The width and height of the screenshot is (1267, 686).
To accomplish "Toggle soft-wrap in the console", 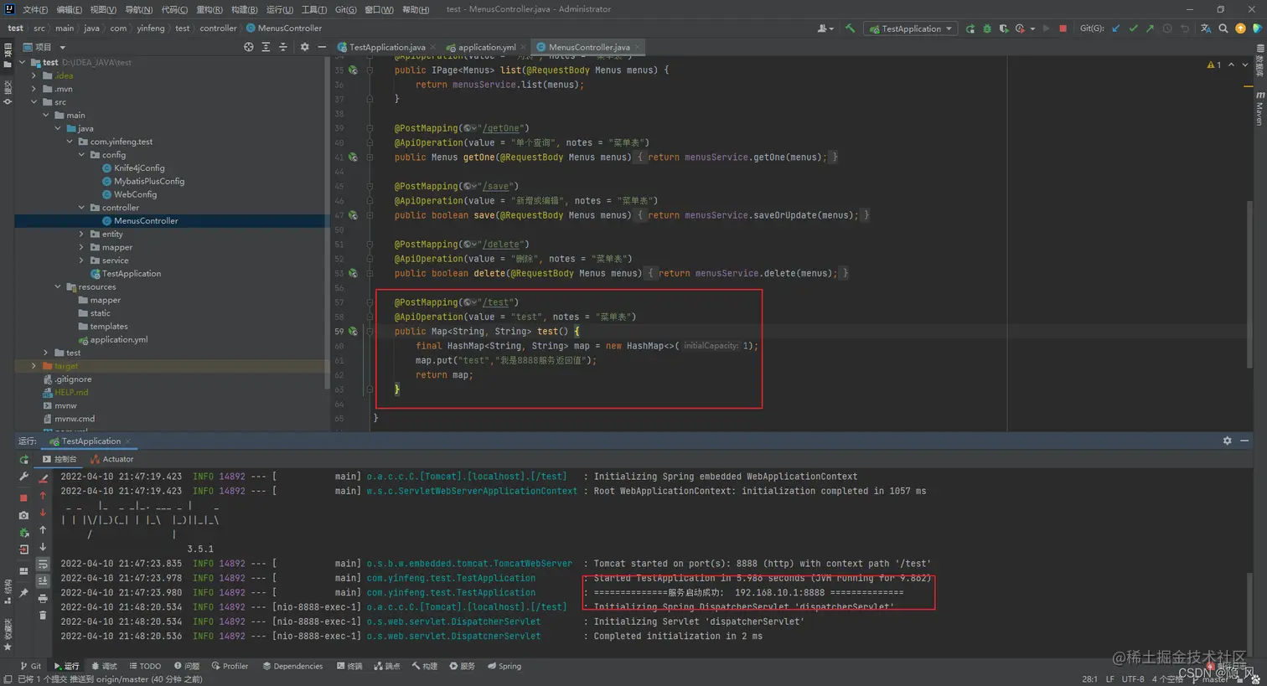I will click(x=43, y=564).
